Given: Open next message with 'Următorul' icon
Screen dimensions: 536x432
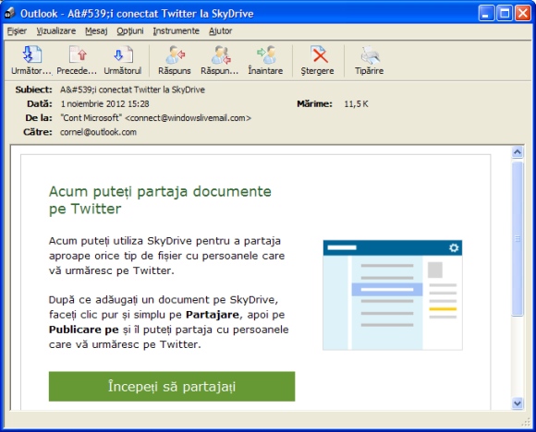Looking at the screenshot, I should 123,54.
